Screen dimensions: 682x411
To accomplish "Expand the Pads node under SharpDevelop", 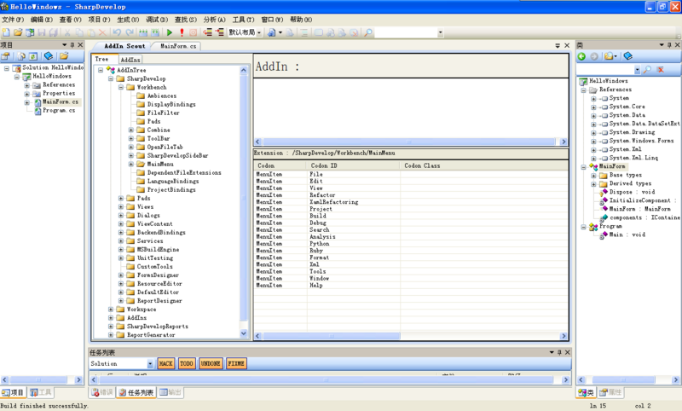I will [x=121, y=198].
